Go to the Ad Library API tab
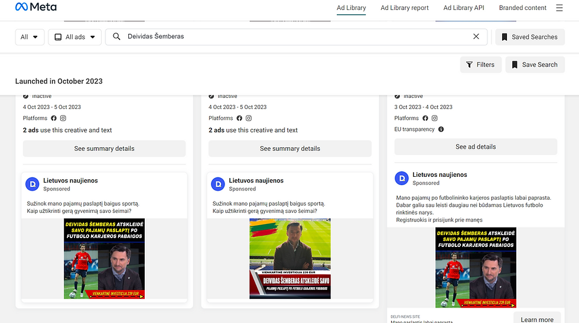The image size is (579, 323). point(464,8)
